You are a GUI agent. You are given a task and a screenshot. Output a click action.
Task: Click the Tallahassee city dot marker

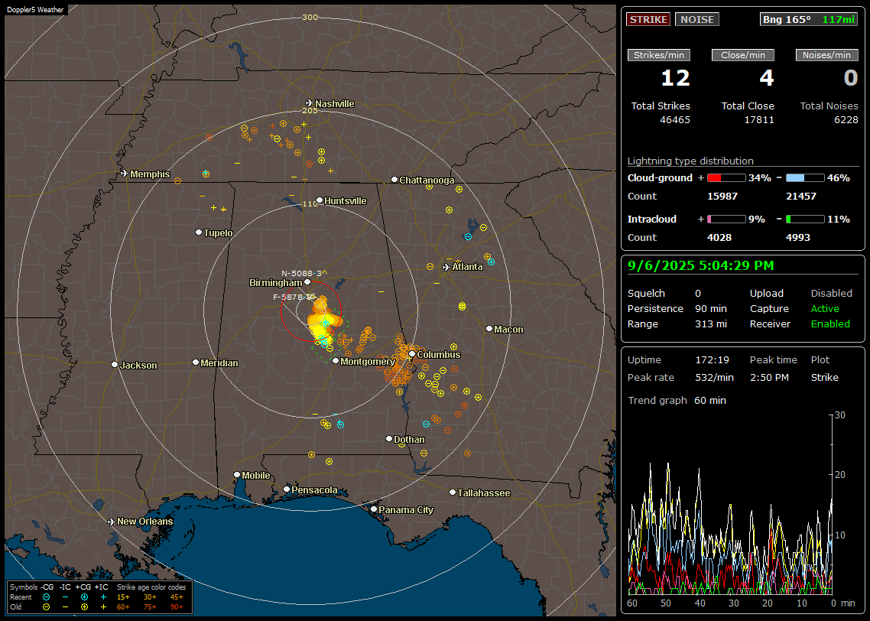pyautogui.click(x=453, y=493)
